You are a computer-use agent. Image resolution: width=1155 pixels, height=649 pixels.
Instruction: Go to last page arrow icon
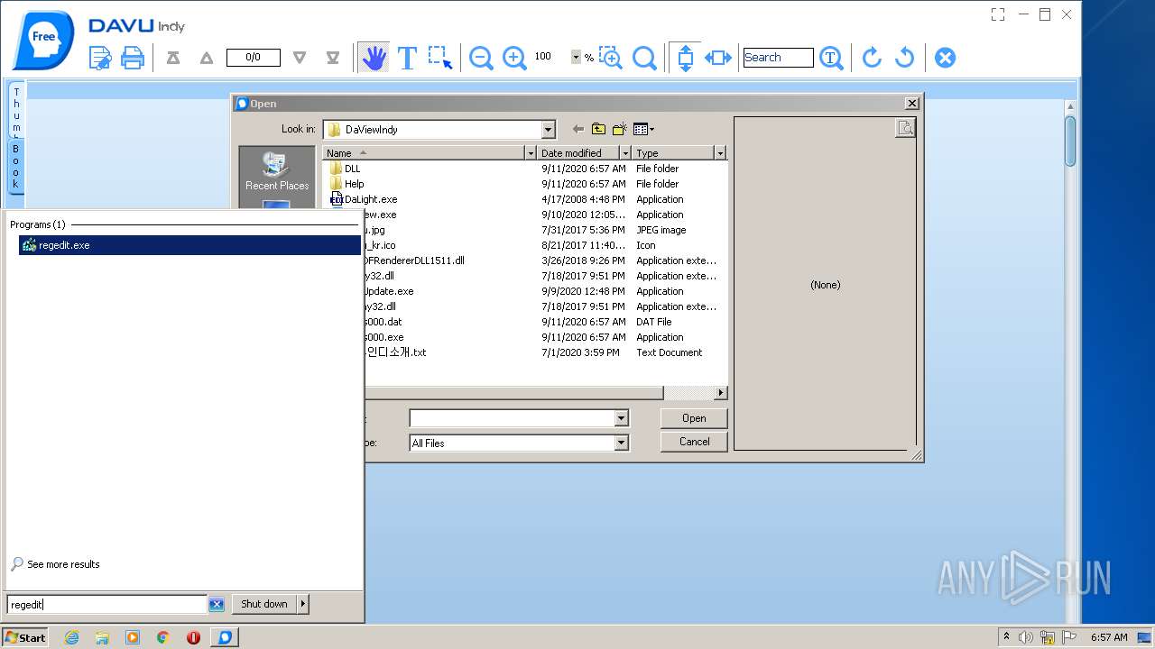pos(333,58)
